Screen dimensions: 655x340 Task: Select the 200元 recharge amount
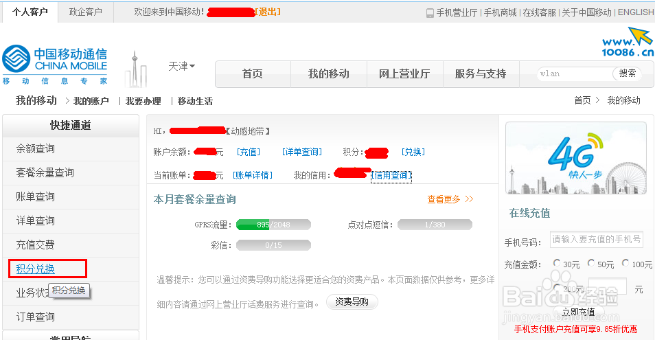pos(556,287)
